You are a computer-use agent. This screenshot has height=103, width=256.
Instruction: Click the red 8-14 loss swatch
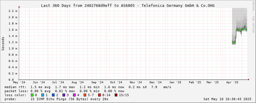click(x=99, y=95)
